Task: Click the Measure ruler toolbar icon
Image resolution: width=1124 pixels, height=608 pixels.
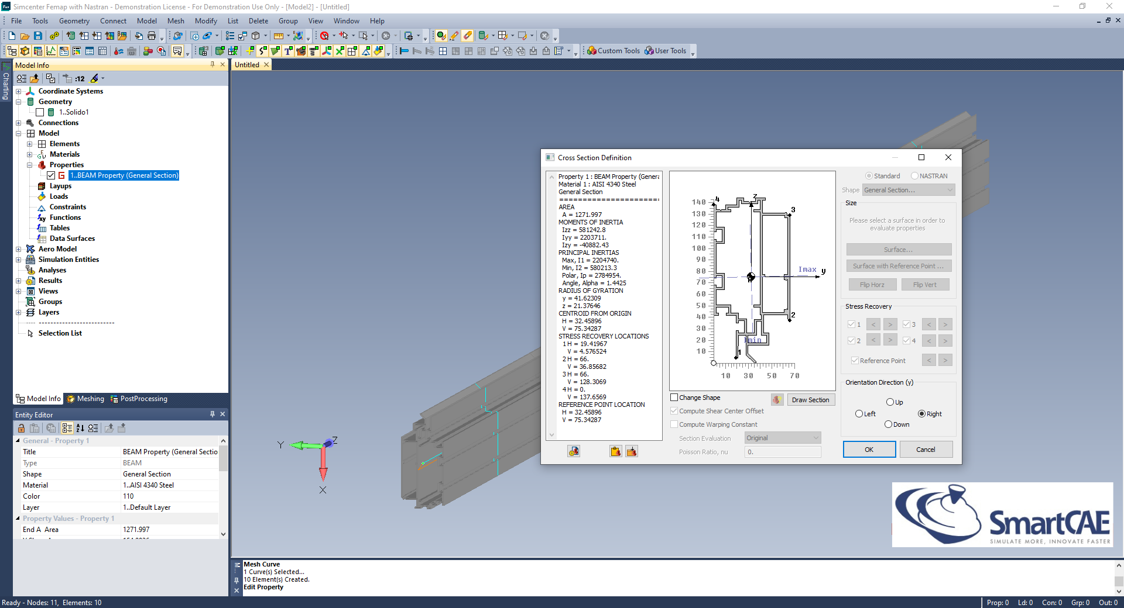Action: click(x=279, y=36)
